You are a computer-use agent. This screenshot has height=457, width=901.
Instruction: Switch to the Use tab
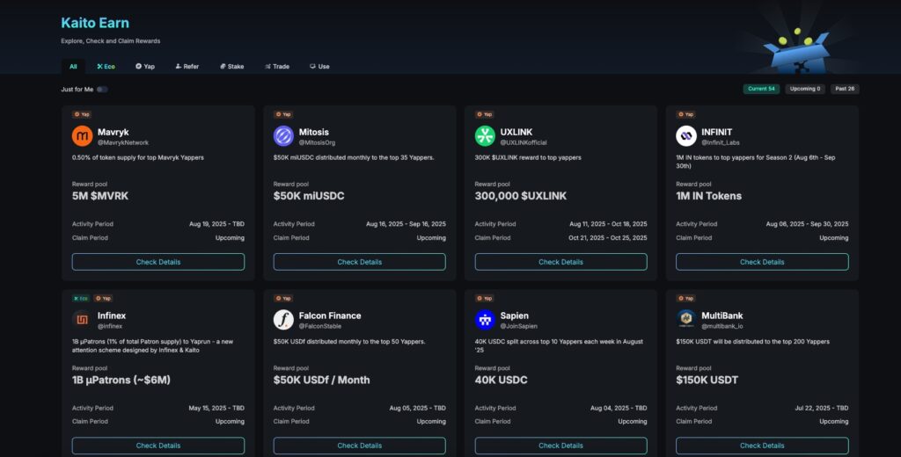tap(319, 67)
